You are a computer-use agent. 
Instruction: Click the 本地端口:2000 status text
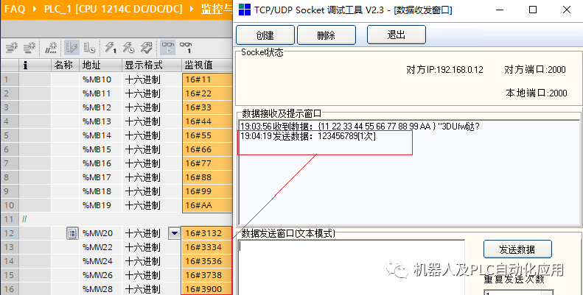(537, 93)
